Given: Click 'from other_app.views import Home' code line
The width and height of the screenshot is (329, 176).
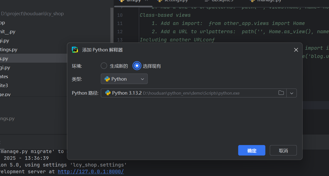Looking at the screenshot, I should [x=257, y=23].
